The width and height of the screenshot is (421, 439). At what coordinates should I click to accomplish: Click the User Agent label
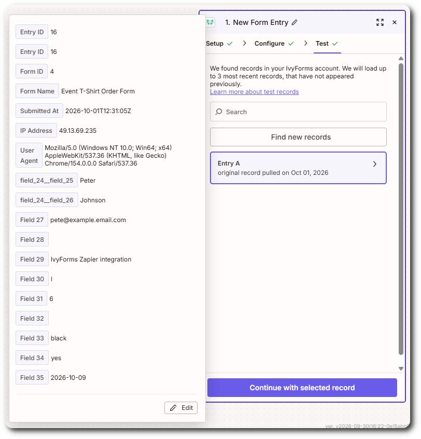[x=29, y=155]
